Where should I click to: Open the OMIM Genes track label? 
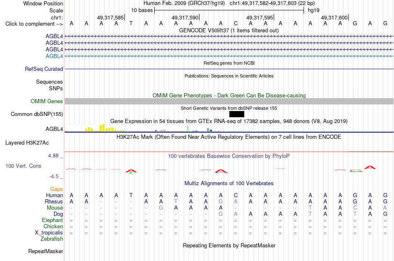click(47, 101)
